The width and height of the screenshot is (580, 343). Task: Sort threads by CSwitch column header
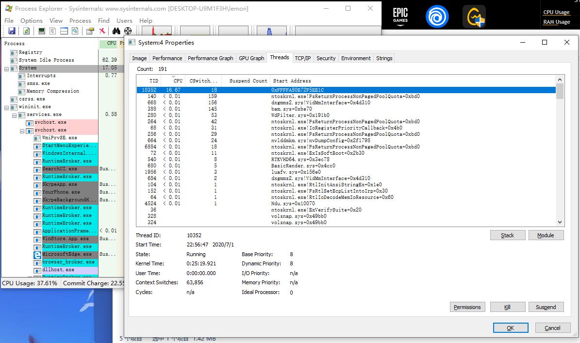click(x=204, y=81)
